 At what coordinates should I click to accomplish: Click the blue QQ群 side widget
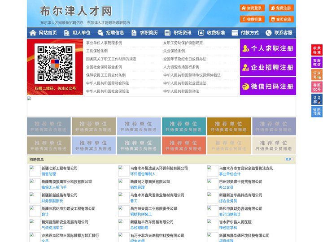(x=317, y=99)
